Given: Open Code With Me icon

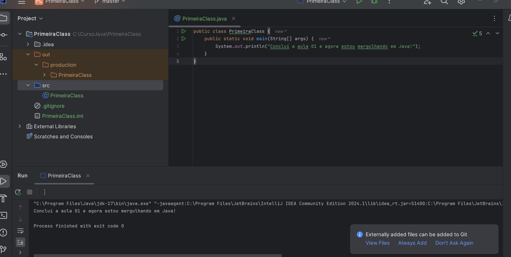Looking at the screenshot, I should tap(428, 2).
